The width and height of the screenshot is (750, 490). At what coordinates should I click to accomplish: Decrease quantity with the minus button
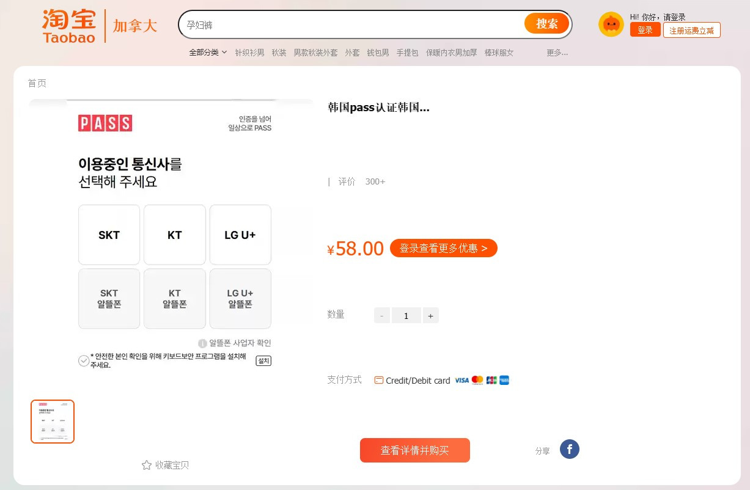[x=381, y=315]
